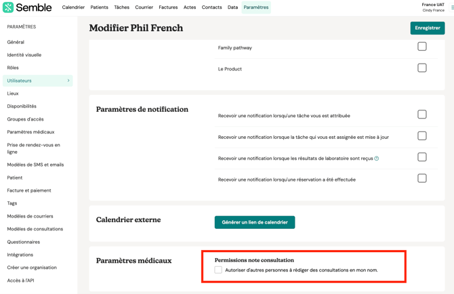454x294 pixels.
Task: Expand the Utilisateurs chevron in sidebar
Action: tap(68, 81)
